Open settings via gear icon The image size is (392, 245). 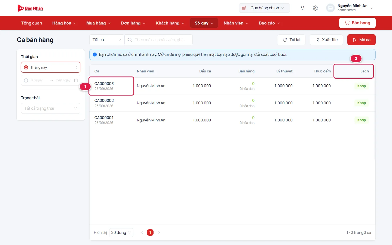point(315,8)
